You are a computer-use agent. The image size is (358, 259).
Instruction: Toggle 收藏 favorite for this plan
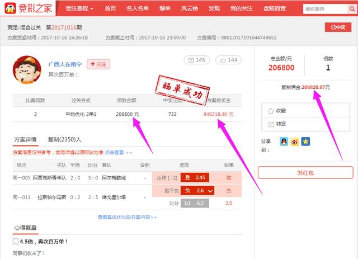[280, 111]
